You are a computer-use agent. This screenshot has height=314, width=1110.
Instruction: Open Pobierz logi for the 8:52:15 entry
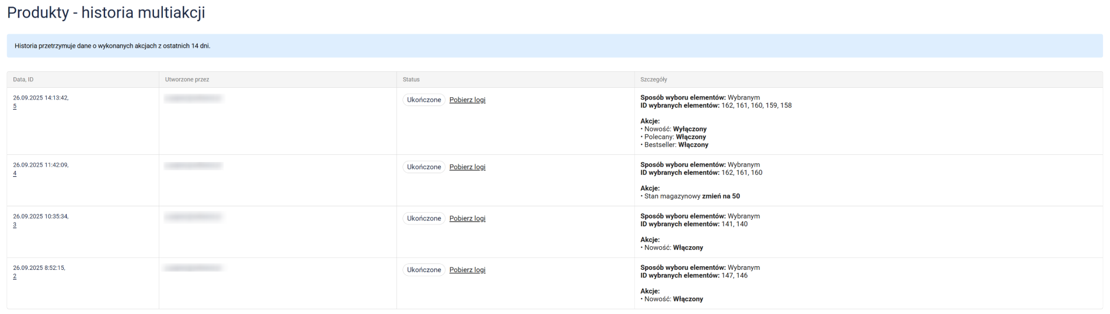click(x=467, y=270)
